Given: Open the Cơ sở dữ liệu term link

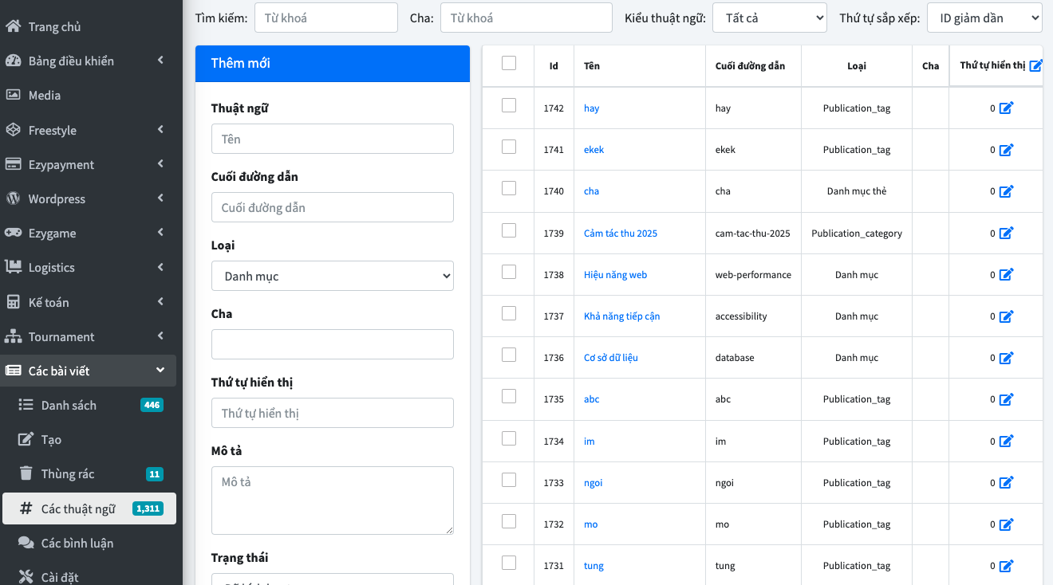Looking at the screenshot, I should [610, 358].
